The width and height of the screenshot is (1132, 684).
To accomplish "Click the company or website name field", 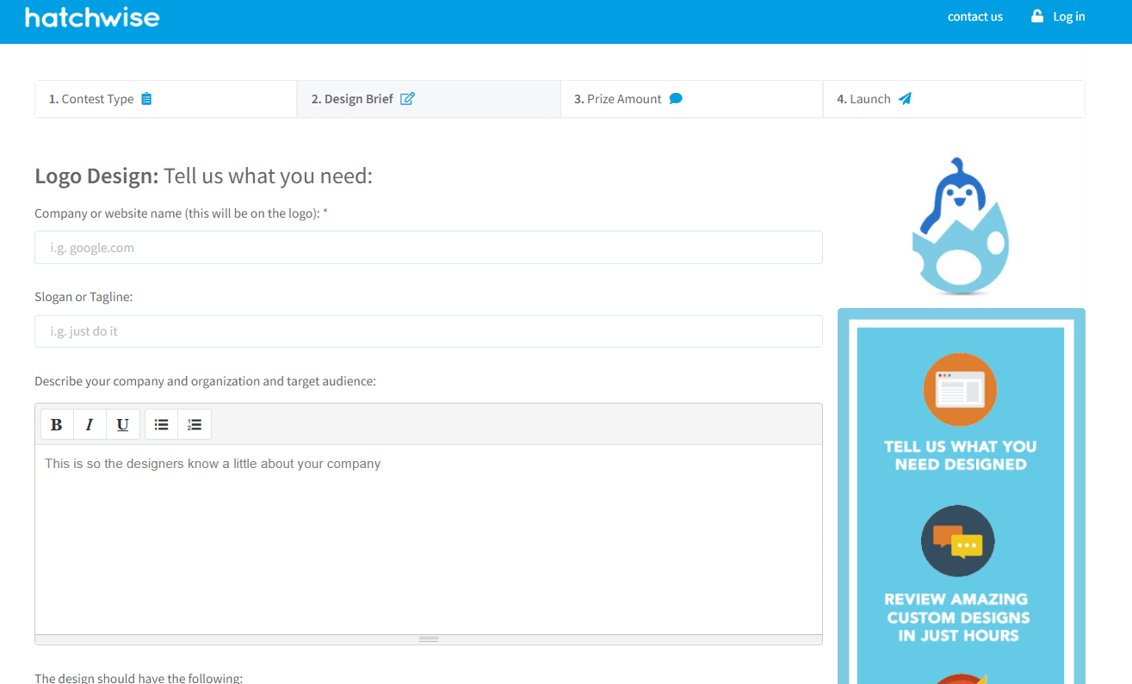I will tap(428, 247).
